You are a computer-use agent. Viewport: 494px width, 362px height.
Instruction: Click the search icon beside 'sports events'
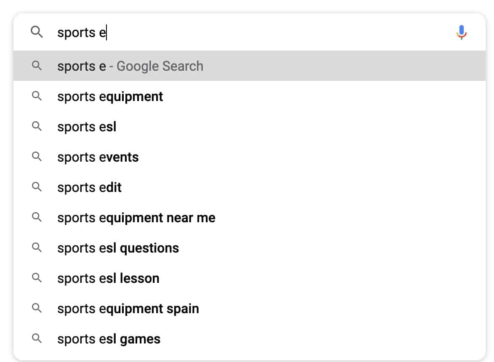(37, 157)
